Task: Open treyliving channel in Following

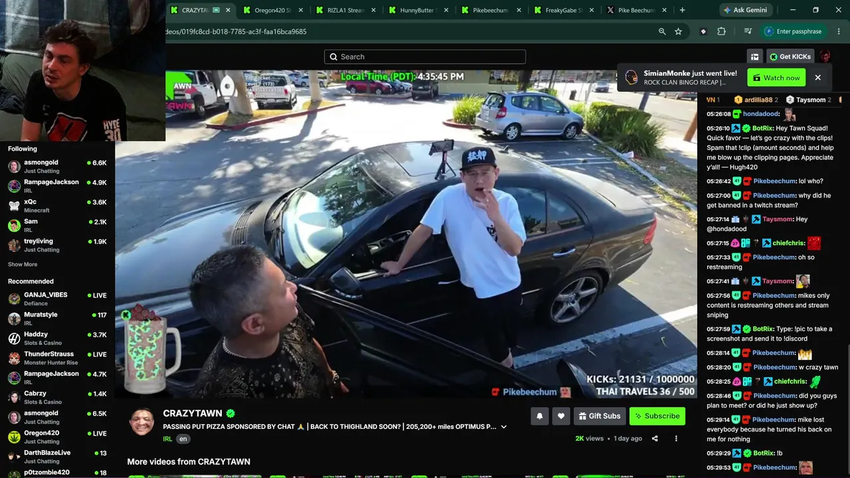Action: (x=57, y=245)
